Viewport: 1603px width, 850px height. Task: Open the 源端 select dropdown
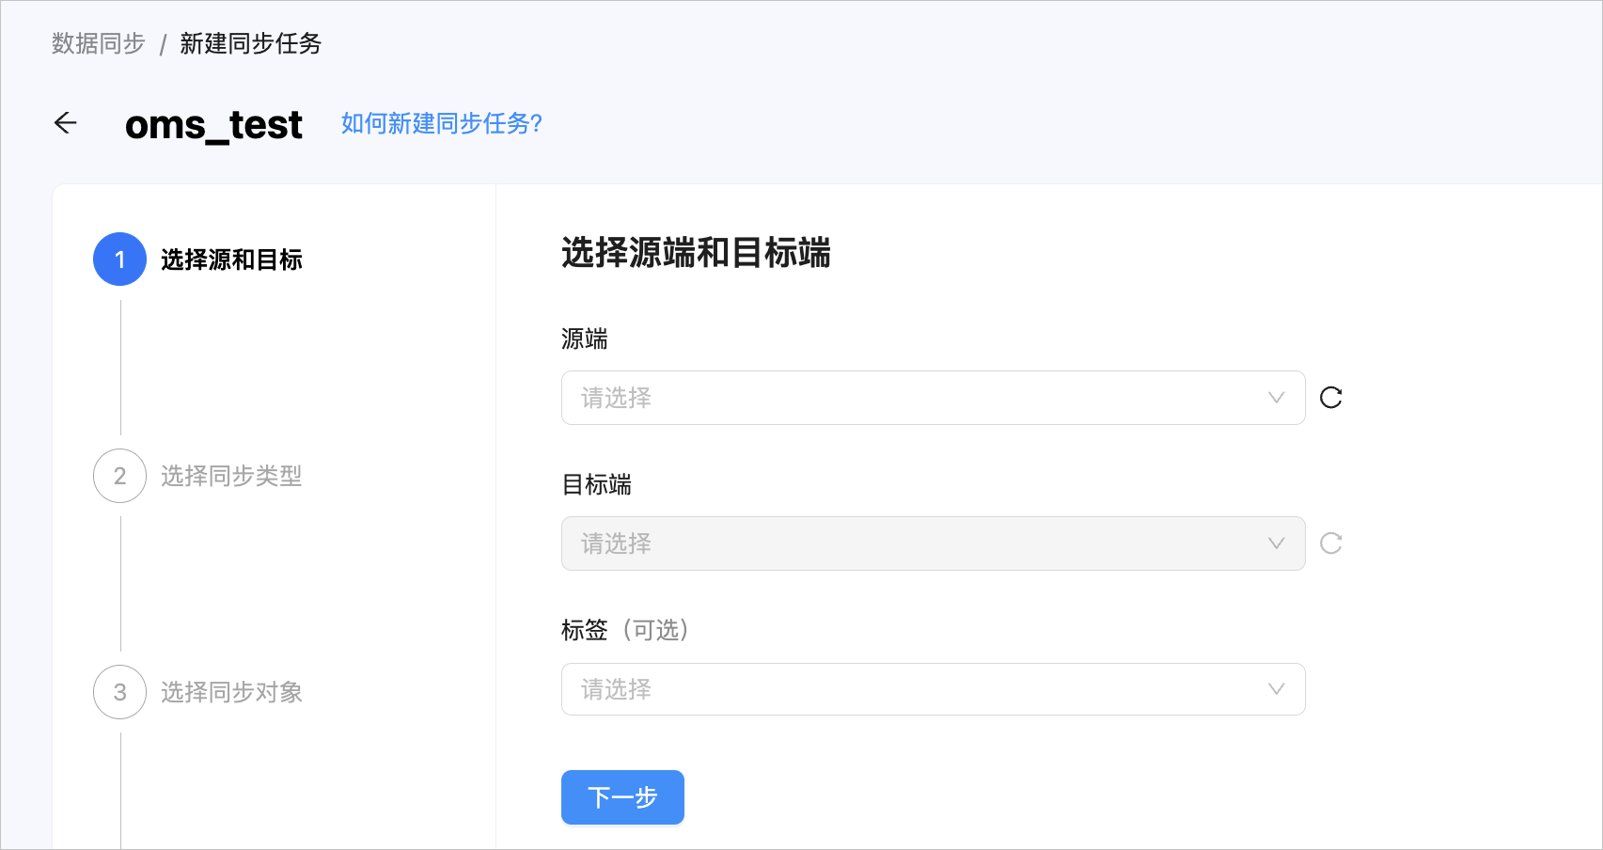coord(933,398)
